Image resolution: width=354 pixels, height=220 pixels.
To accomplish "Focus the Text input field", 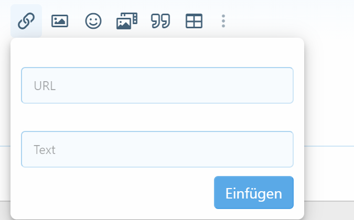I will (157, 149).
